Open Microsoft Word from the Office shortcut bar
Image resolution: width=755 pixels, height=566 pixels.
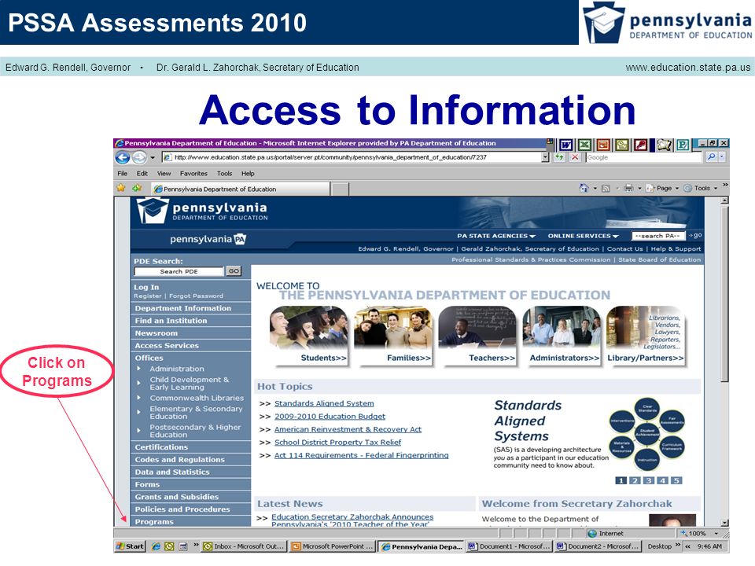566,145
